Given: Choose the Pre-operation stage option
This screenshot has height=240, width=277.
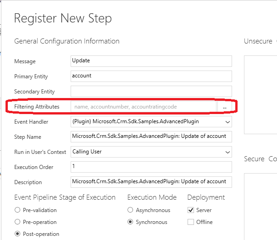Looking at the screenshot, I should point(18,222).
